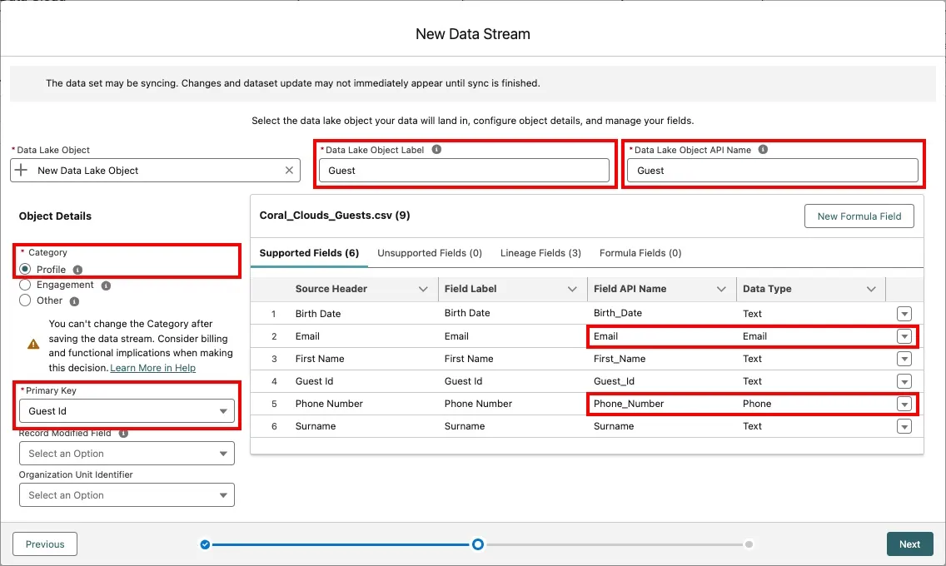This screenshot has height=566, width=946.
Task: Click the Data Lake Object Label input field
Action: [x=464, y=171]
